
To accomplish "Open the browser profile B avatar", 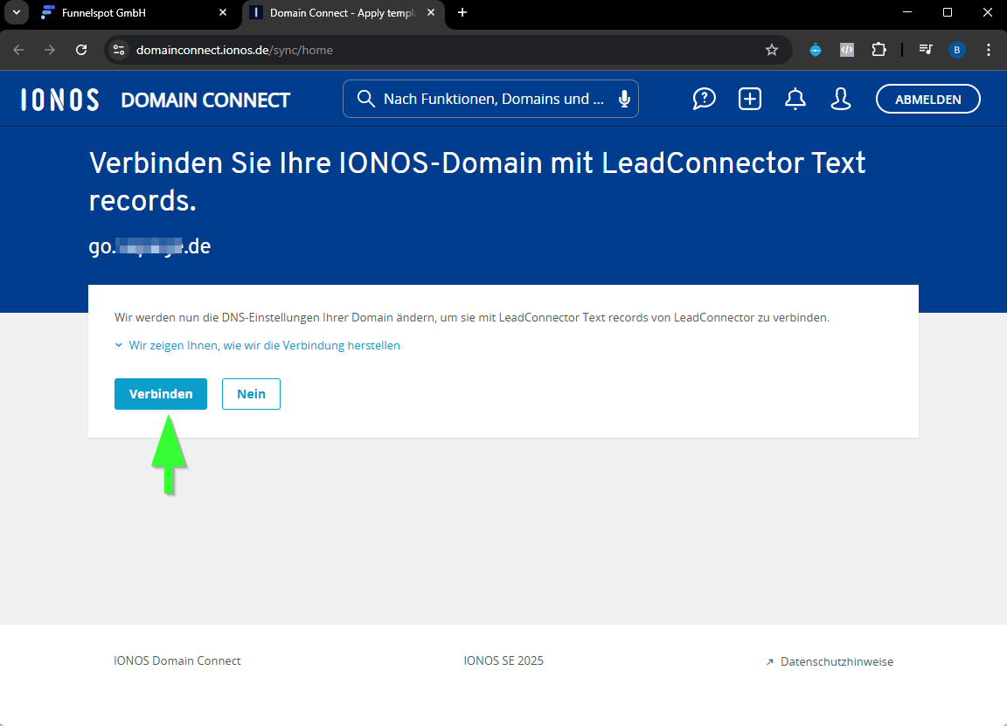I will (x=957, y=50).
